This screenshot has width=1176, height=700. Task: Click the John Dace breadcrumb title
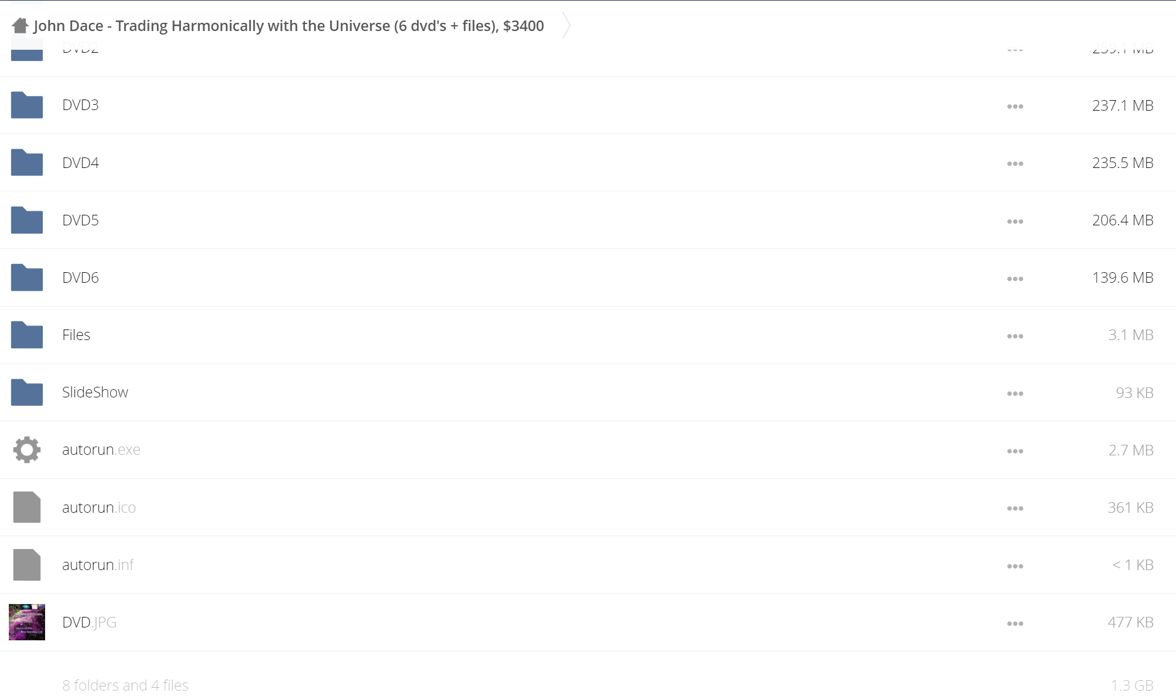pos(289,26)
